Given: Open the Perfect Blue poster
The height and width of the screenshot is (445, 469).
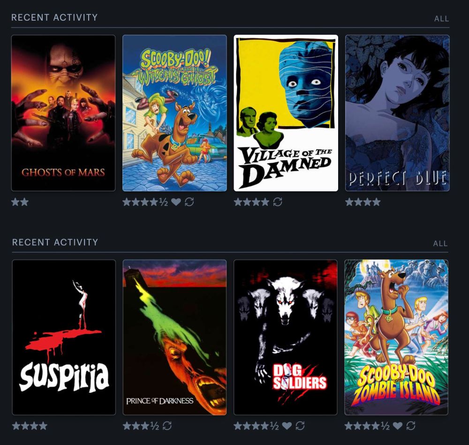Looking at the screenshot, I should click(x=397, y=113).
